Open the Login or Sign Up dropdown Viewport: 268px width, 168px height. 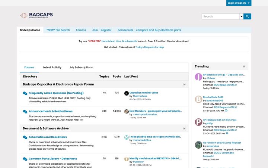click(x=239, y=3)
